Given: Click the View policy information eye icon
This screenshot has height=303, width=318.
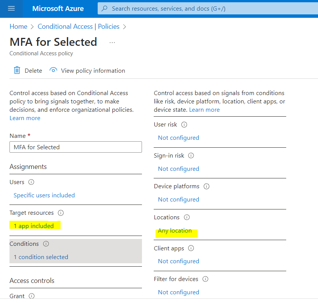Looking at the screenshot, I should (x=53, y=70).
